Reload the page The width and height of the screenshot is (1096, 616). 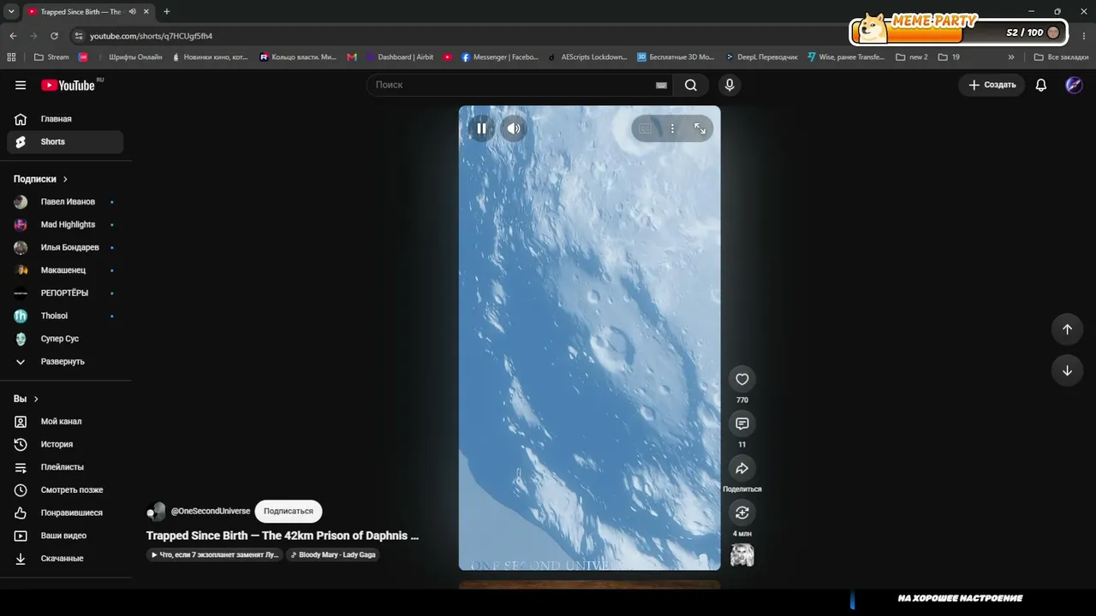(x=54, y=36)
